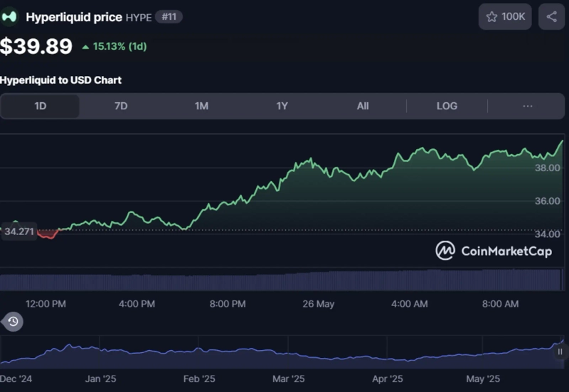Click the HYPE ticker symbol
569x392 pixels.
point(139,17)
